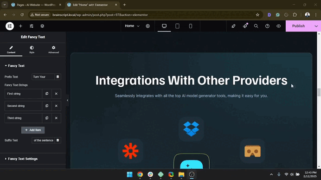Open Finder search icon

point(256,26)
